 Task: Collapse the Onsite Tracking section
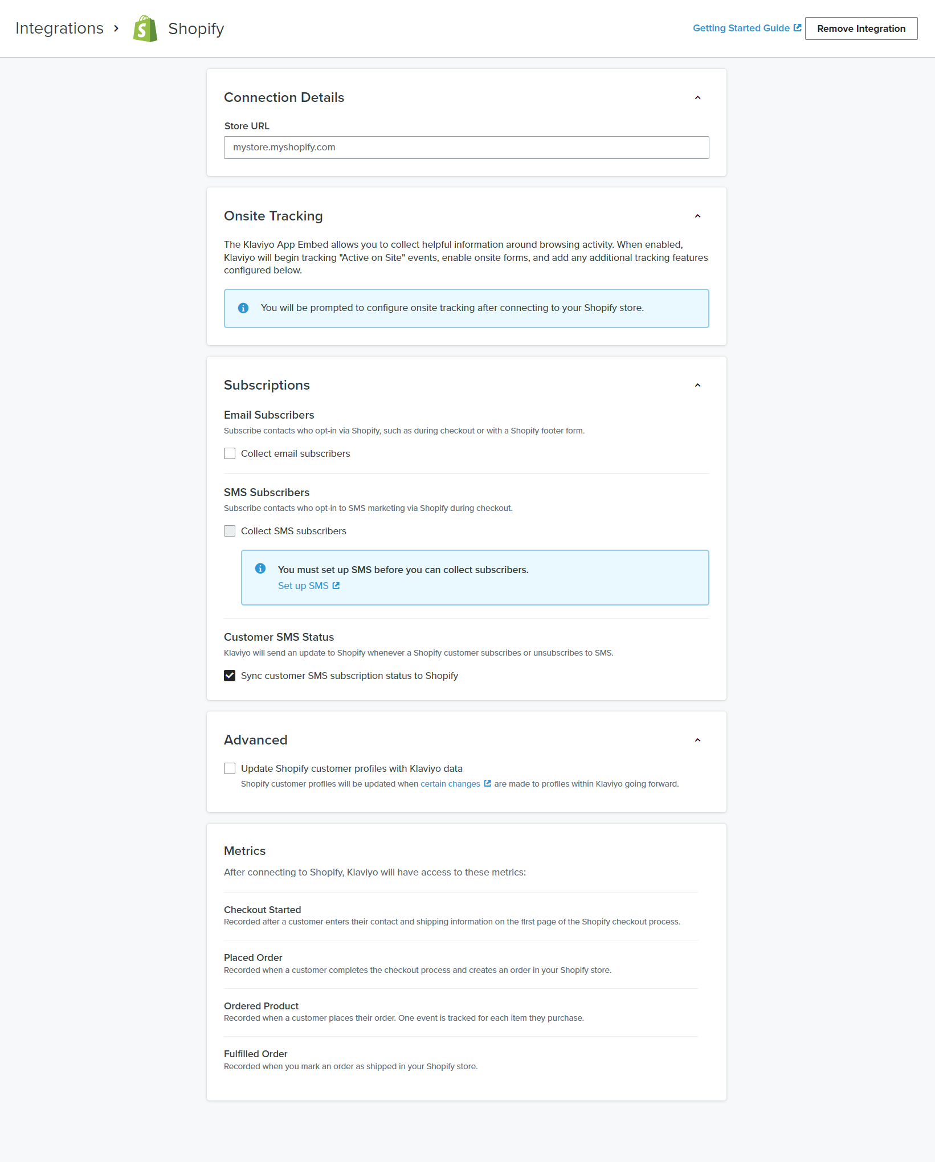pos(697,216)
